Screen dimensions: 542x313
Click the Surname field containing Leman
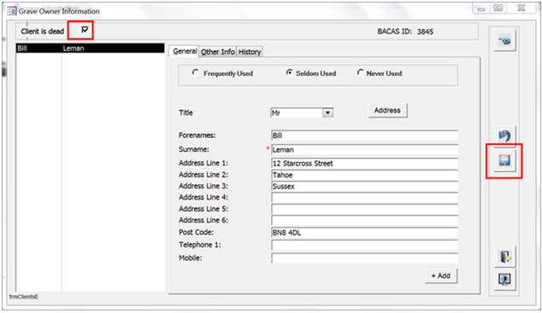pyautogui.click(x=365, y=149)
